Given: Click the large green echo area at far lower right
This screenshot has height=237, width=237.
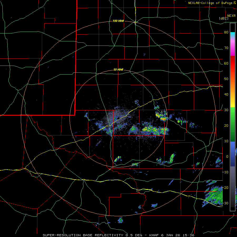Looking at the screenshot, I should click(x=213, y=196).
